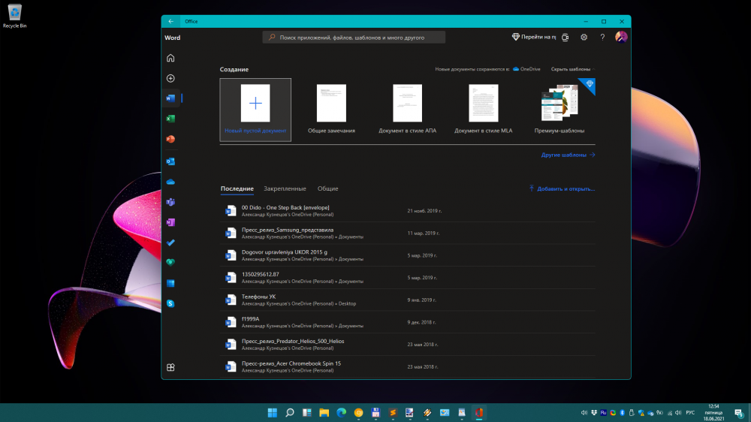Open Microsoft Teams in the sidebar
Viewport: 751px width, 422px height.
click(x=170, y=203)
